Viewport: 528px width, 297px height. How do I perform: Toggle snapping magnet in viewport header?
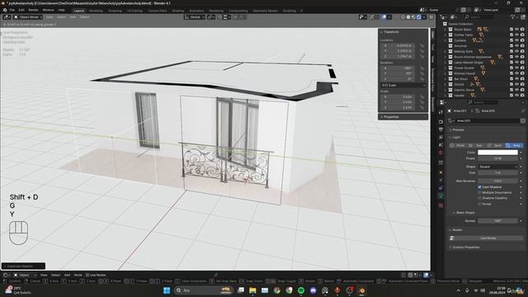[219, 16]
